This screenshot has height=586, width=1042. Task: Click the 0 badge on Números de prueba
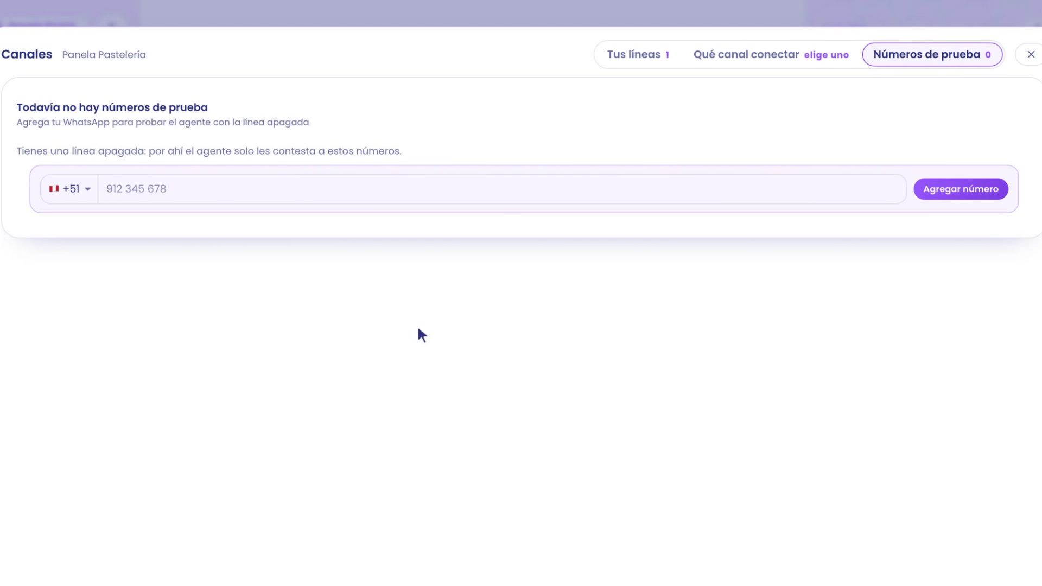[988, 55]
